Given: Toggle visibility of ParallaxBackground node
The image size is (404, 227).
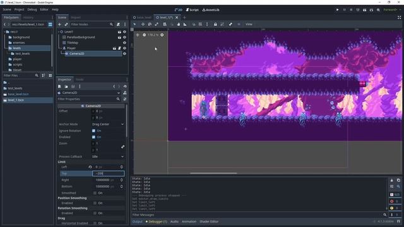Looking at the screenshot, I should click(x=124, y=37).
